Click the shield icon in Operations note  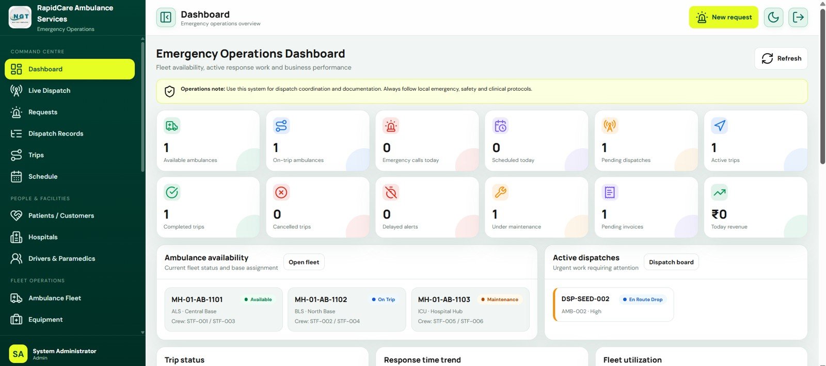coord(169,91)
